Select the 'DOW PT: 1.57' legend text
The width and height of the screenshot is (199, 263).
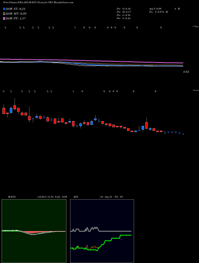pyautogui.click(x=16, y=19)
